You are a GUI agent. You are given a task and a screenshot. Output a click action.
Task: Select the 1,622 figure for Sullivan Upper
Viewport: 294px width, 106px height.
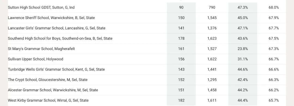212,59
